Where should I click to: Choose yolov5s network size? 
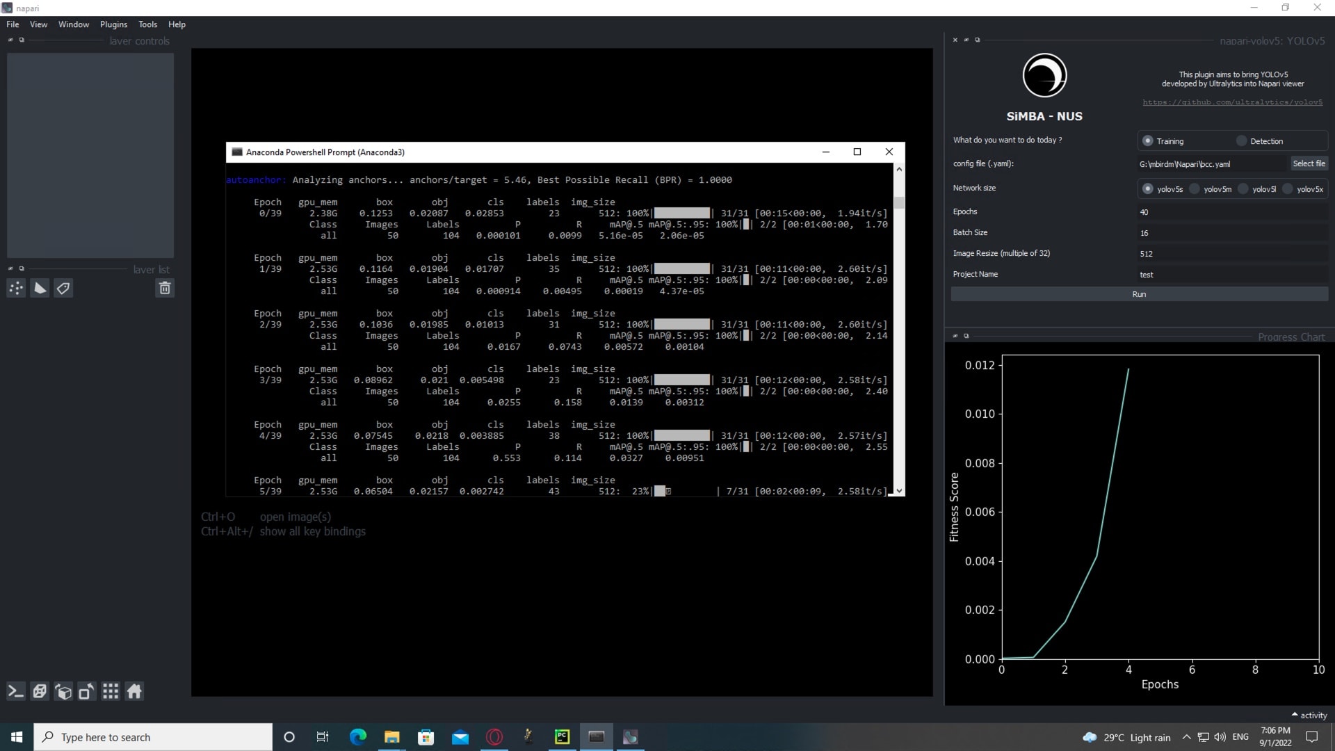(1148, 189)
